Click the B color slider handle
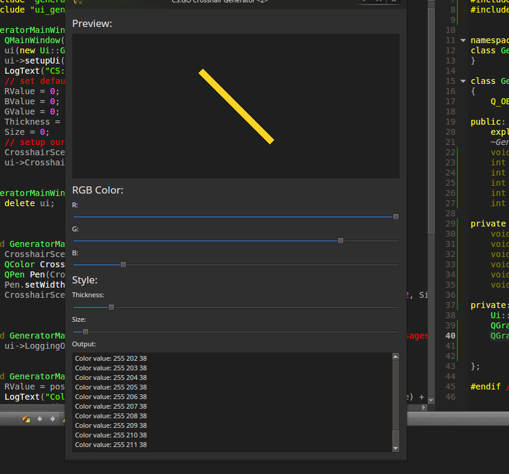The height and width of the screenshot is (474, 509). pyautogui.click(x=124, y=265)
